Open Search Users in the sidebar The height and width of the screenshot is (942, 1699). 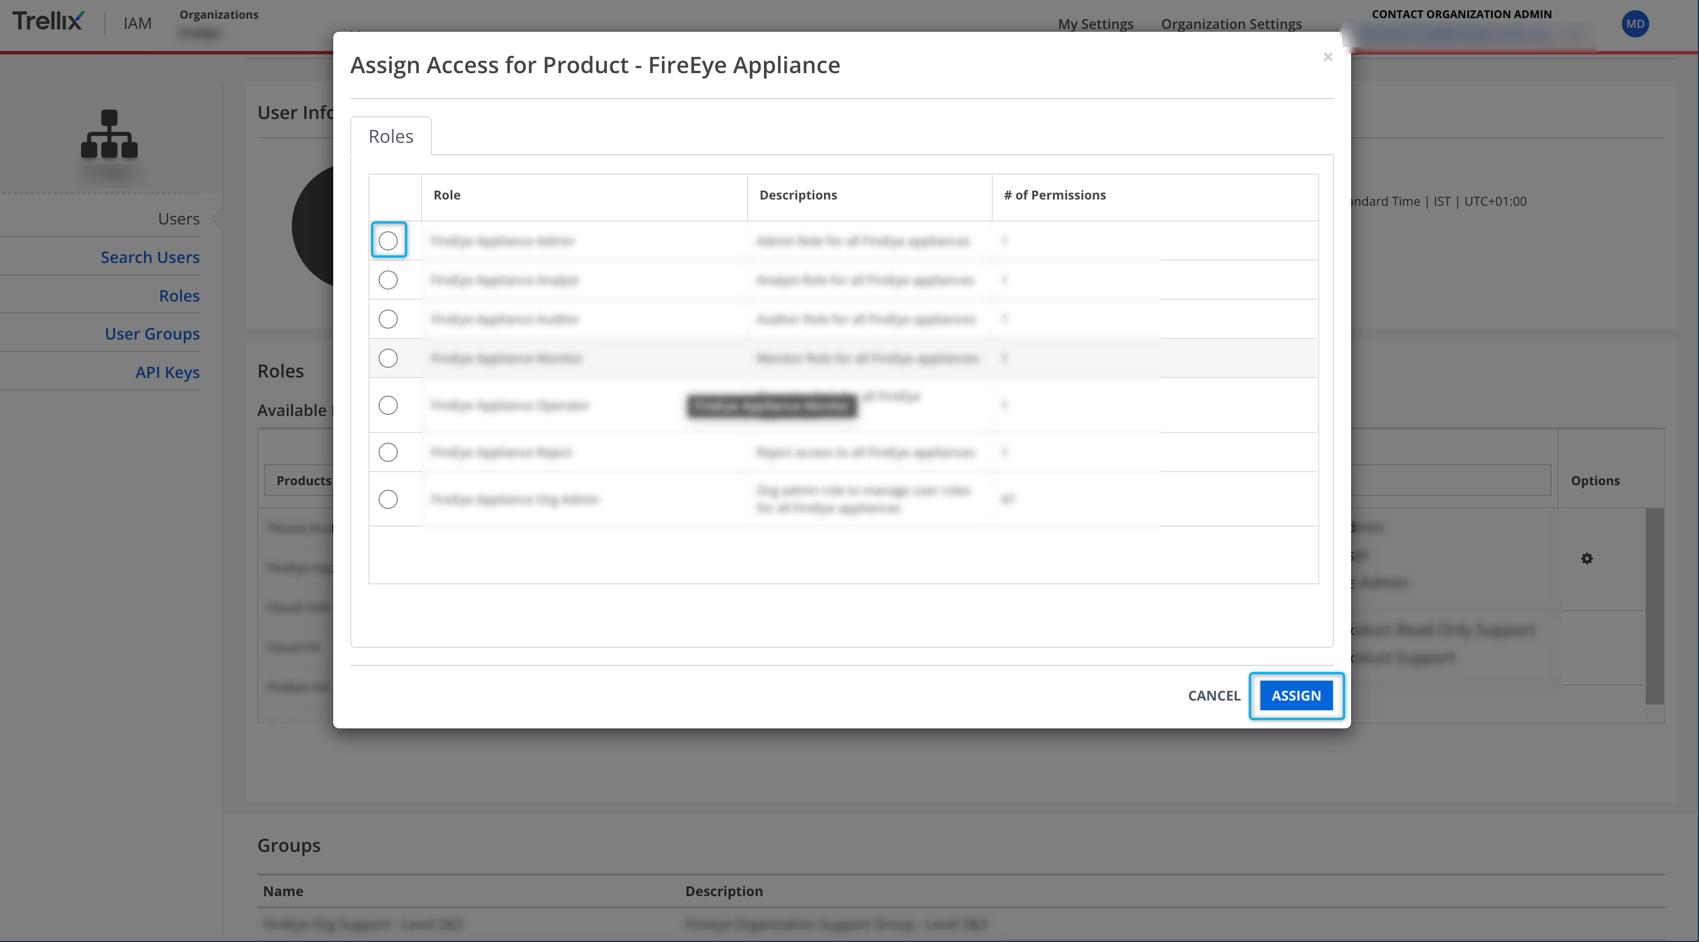[150, 257]
